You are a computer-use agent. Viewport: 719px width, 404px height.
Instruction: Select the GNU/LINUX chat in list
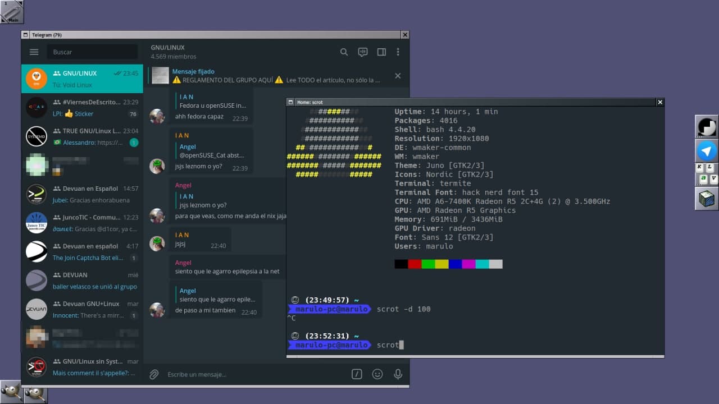pos(82,79)
